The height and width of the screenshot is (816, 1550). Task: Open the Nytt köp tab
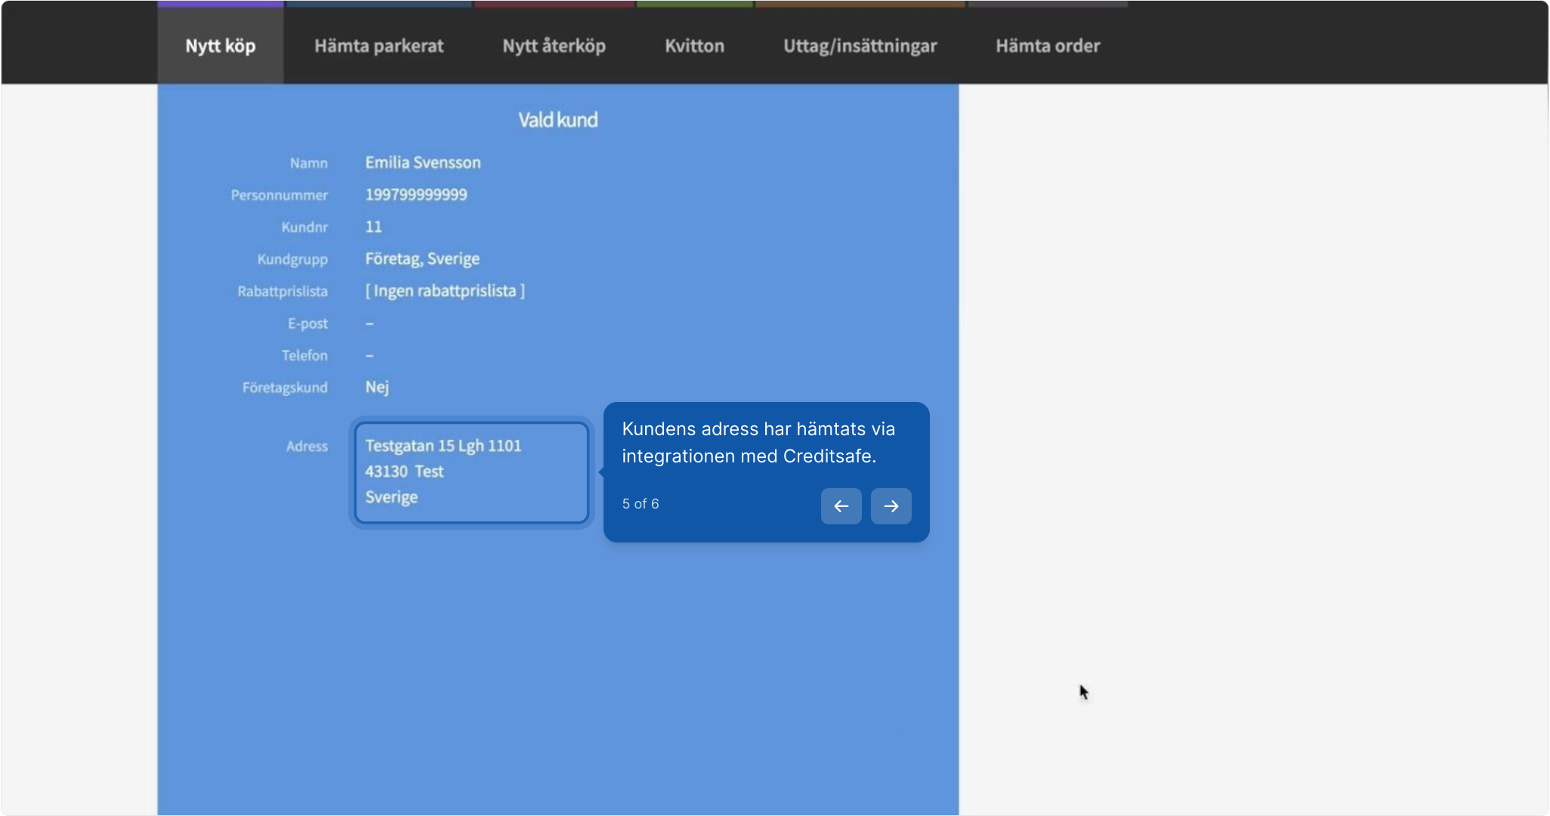(221, 46)
